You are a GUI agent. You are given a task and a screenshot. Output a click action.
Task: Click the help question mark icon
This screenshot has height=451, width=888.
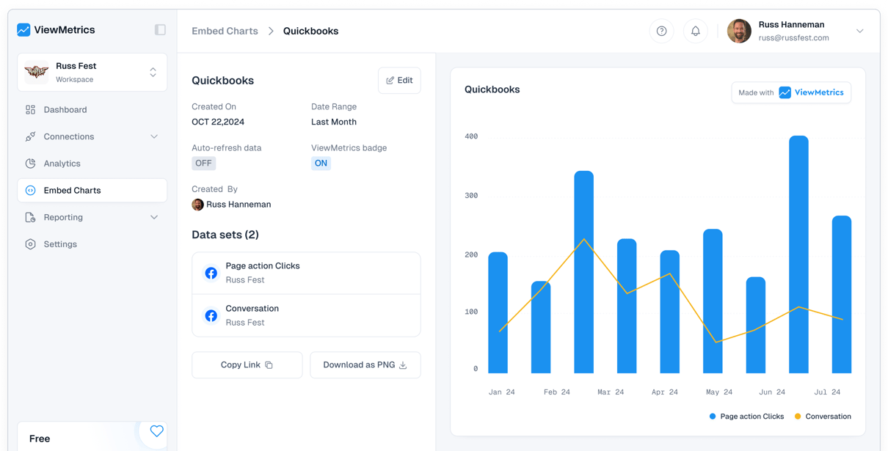[x=661, y=31]
